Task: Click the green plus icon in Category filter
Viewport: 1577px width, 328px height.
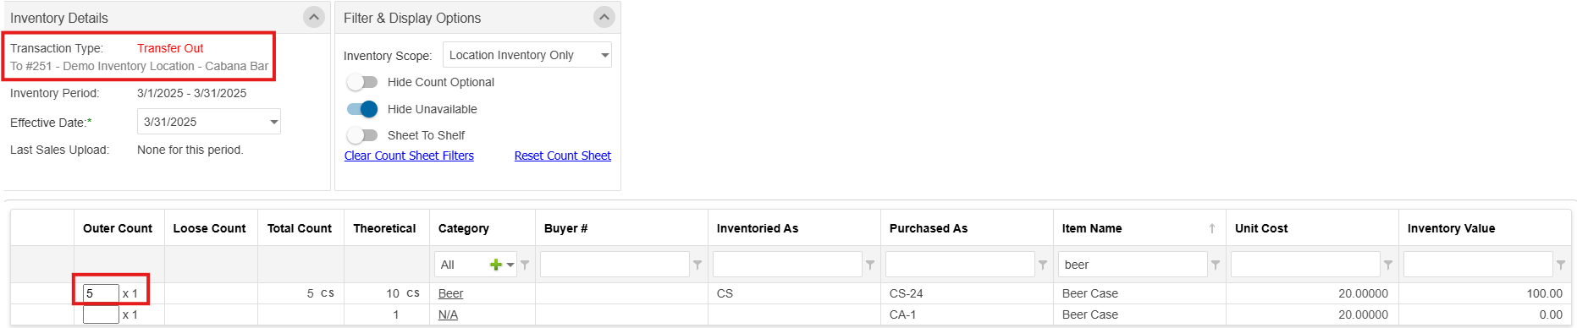Action: pos(496,265)
